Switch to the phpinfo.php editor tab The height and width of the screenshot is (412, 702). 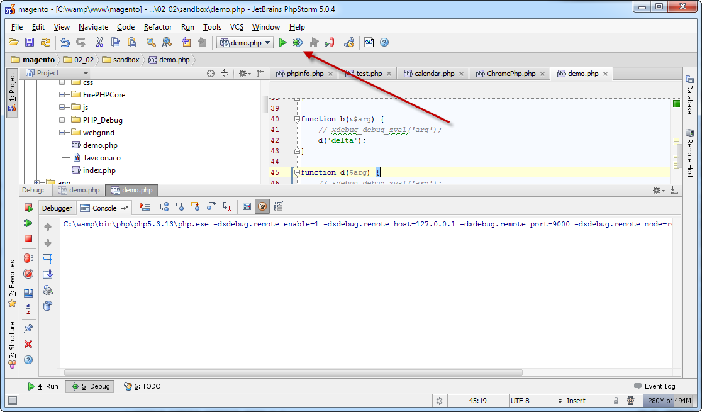point(304,74)
